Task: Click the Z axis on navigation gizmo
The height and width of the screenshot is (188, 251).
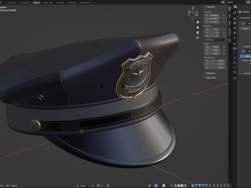Action: coord(193,8)
